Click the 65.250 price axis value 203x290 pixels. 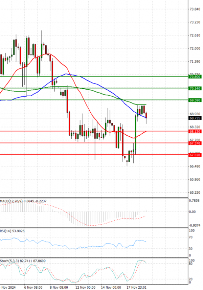tap(195, 193)
